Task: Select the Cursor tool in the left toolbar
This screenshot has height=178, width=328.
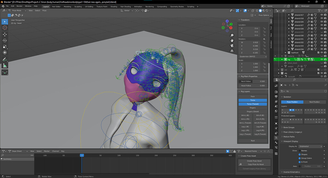Action: pyautogui.click(x=4, y=28)
